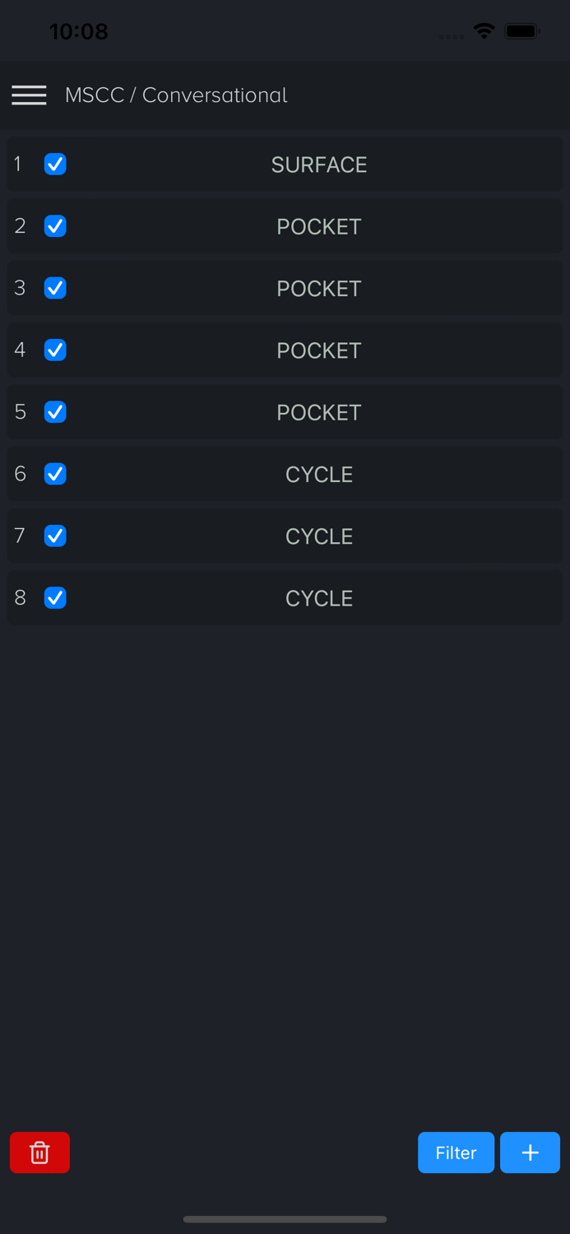Tap the cellular signal dots indicator
The height and width of the screenshot is (1234, 570).
[451, 35]
